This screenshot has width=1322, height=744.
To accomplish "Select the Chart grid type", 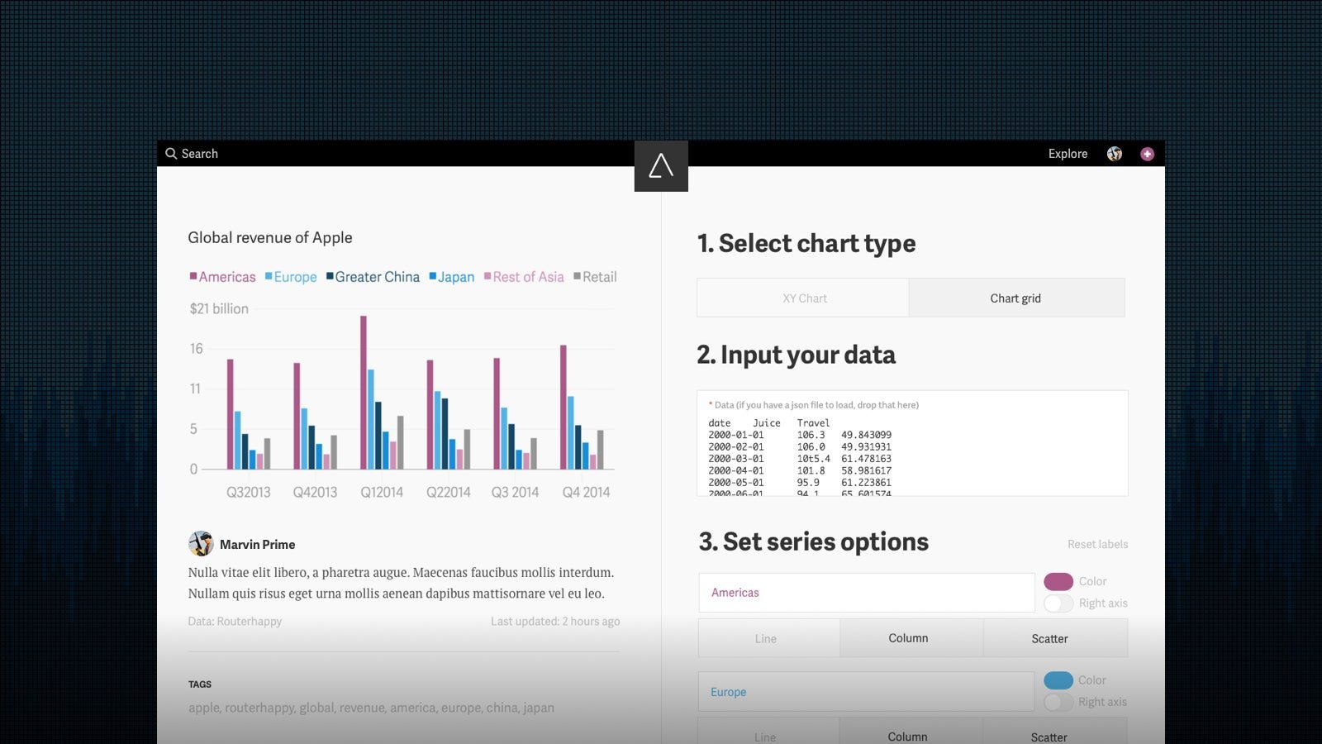I will [1016, 298].
